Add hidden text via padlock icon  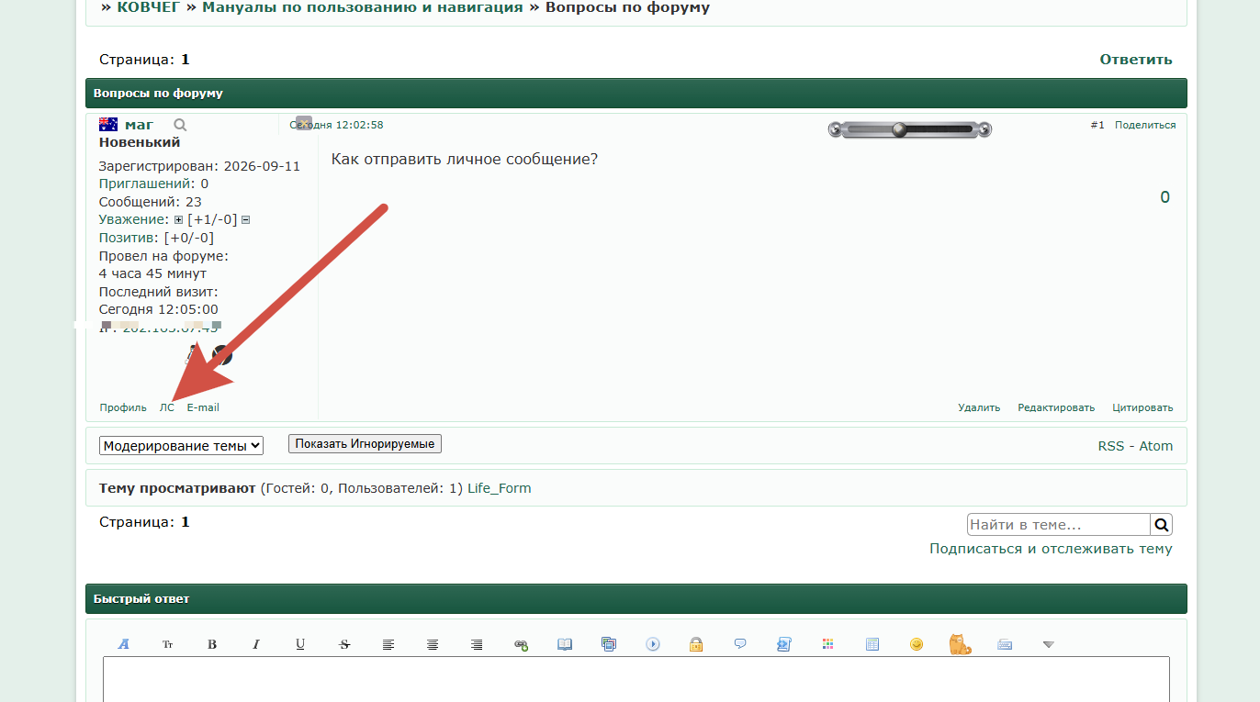coord(696,644)
